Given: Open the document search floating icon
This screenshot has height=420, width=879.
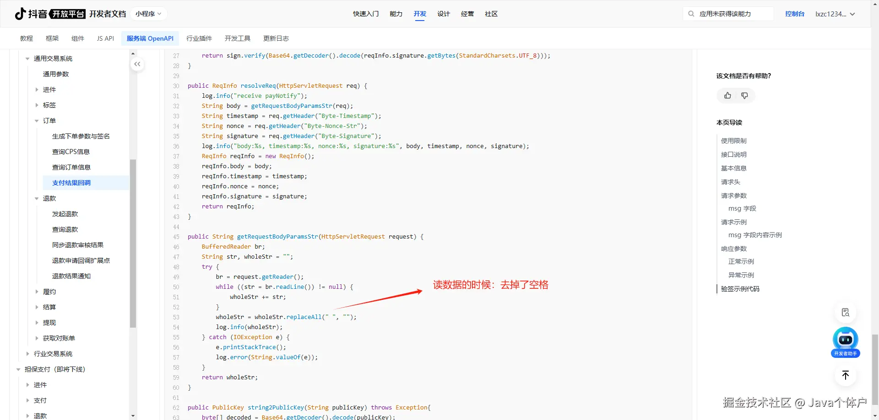Looking at the screenshot, I should 846,313.
